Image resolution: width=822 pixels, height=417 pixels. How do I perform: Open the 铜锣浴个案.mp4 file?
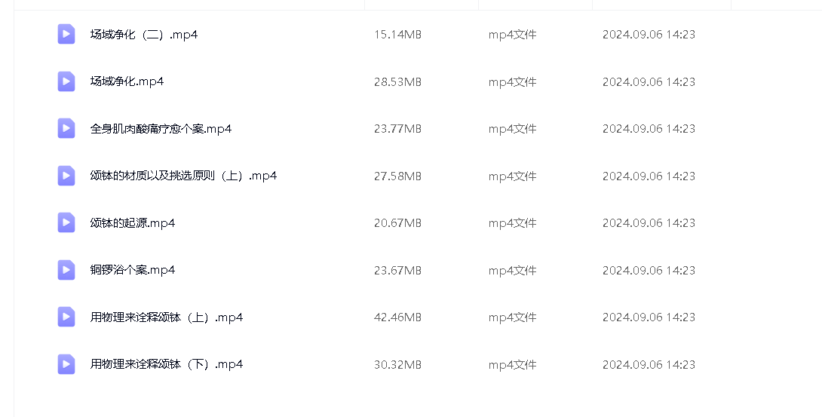(133, 270)
